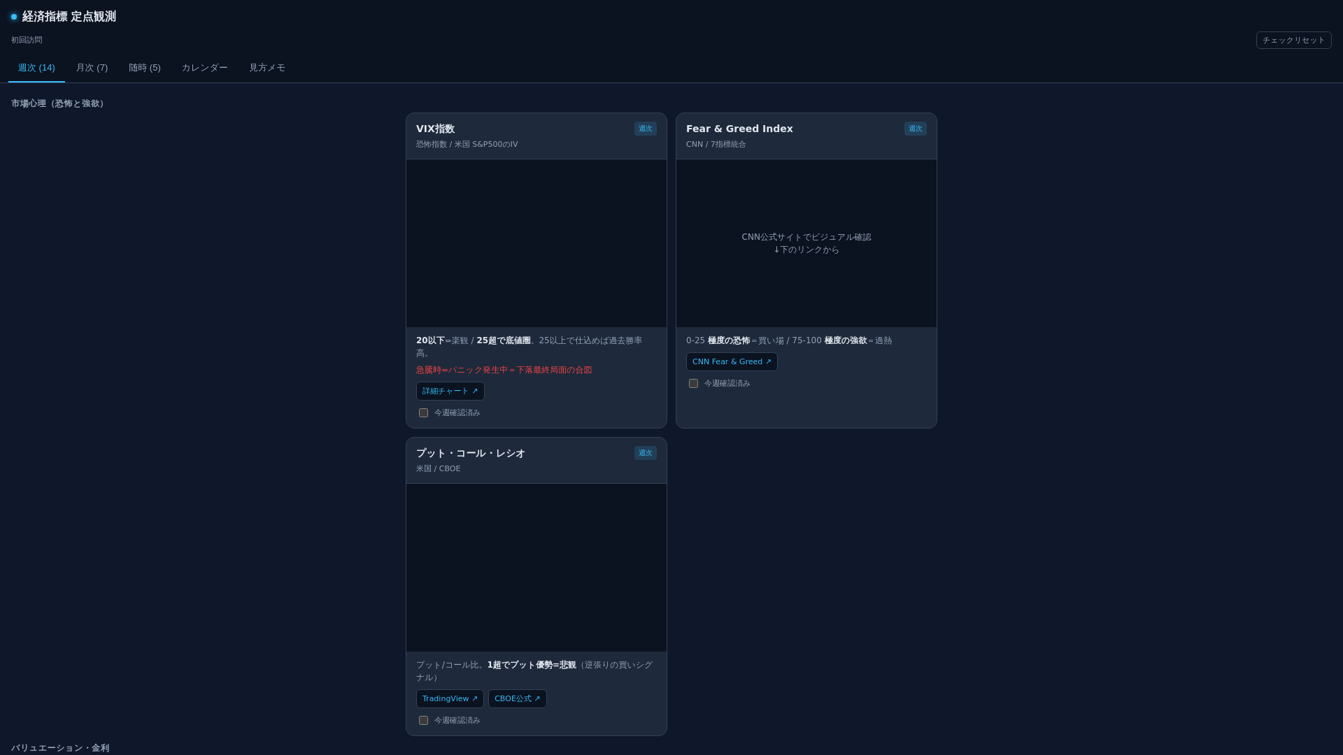Click the プット・コール・レシオ title
Image resolution: width=1343 pixels, height=755 pixels.
pyautogui.click(x=471, y=454)
